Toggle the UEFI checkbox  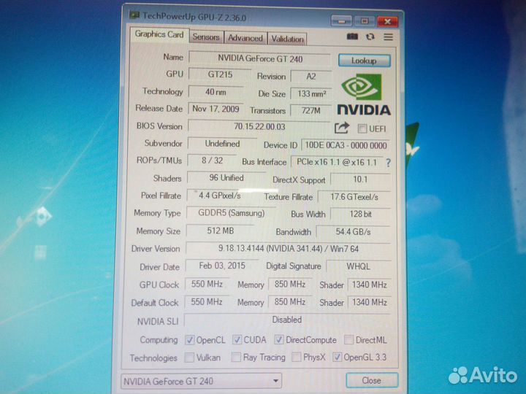pyautogui.click(x=362, y=128)
